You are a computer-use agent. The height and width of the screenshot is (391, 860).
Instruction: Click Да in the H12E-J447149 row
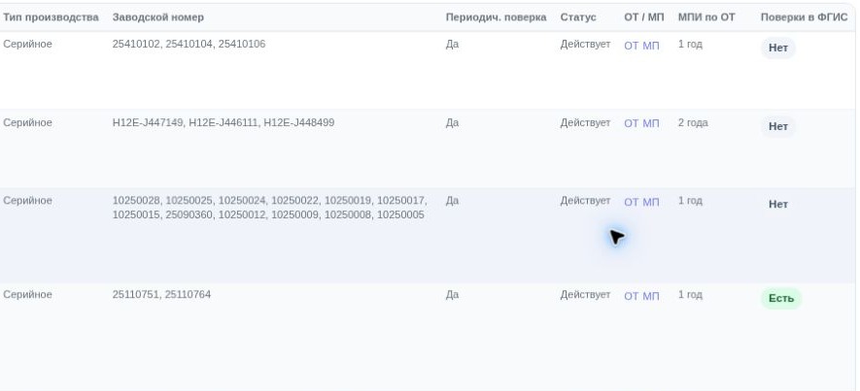tap(452, 122)
